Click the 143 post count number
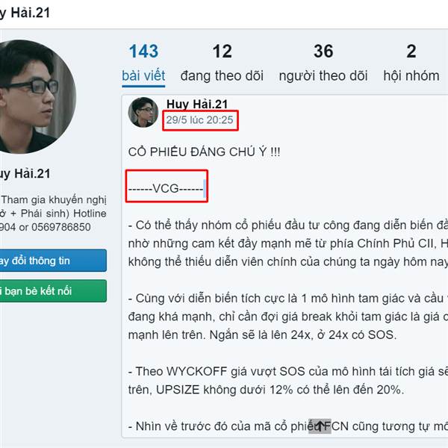 pos(143,51)
